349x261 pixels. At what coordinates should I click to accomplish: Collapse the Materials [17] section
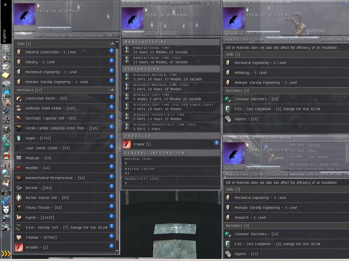tap(112, 90)
